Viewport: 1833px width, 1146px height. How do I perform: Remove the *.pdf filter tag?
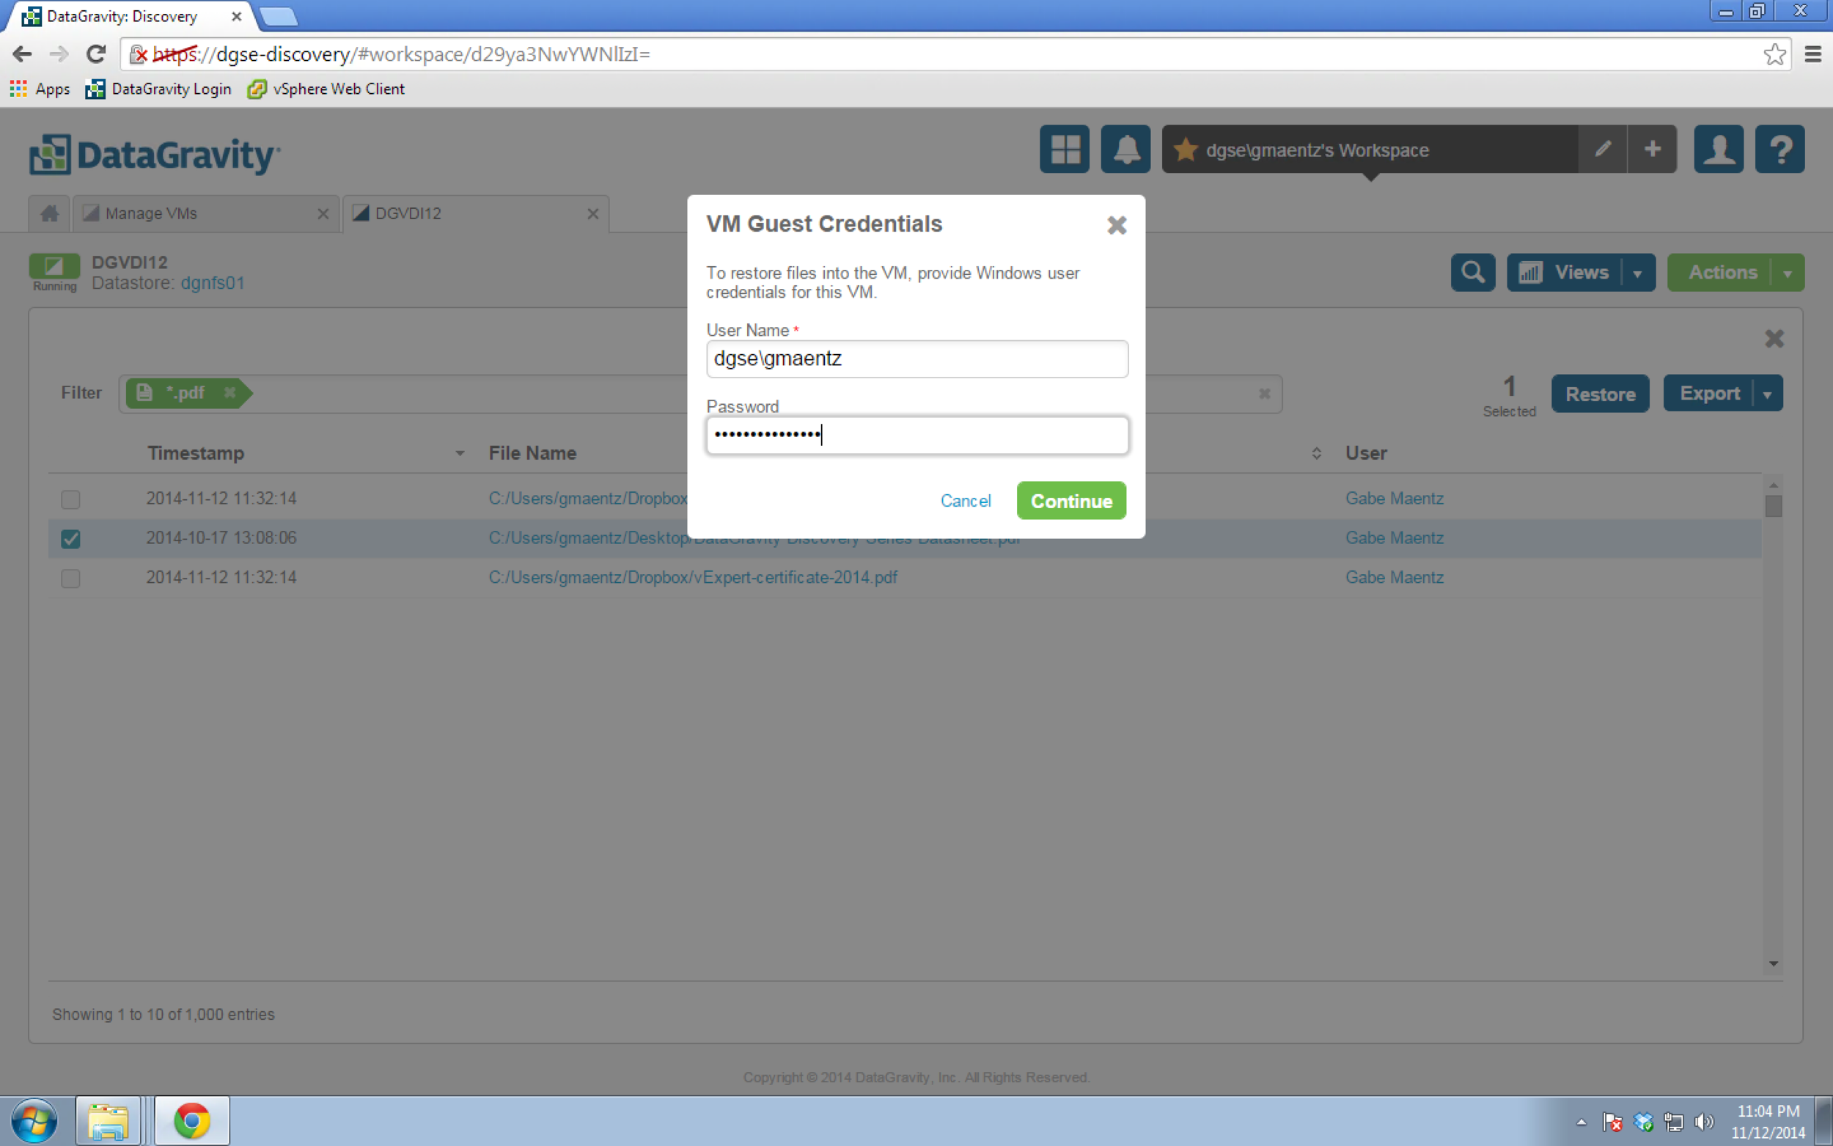(x=229, y=392)
